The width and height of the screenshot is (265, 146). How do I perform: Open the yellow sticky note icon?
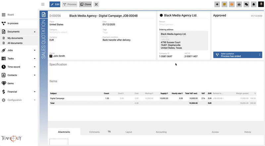[224, 4]
